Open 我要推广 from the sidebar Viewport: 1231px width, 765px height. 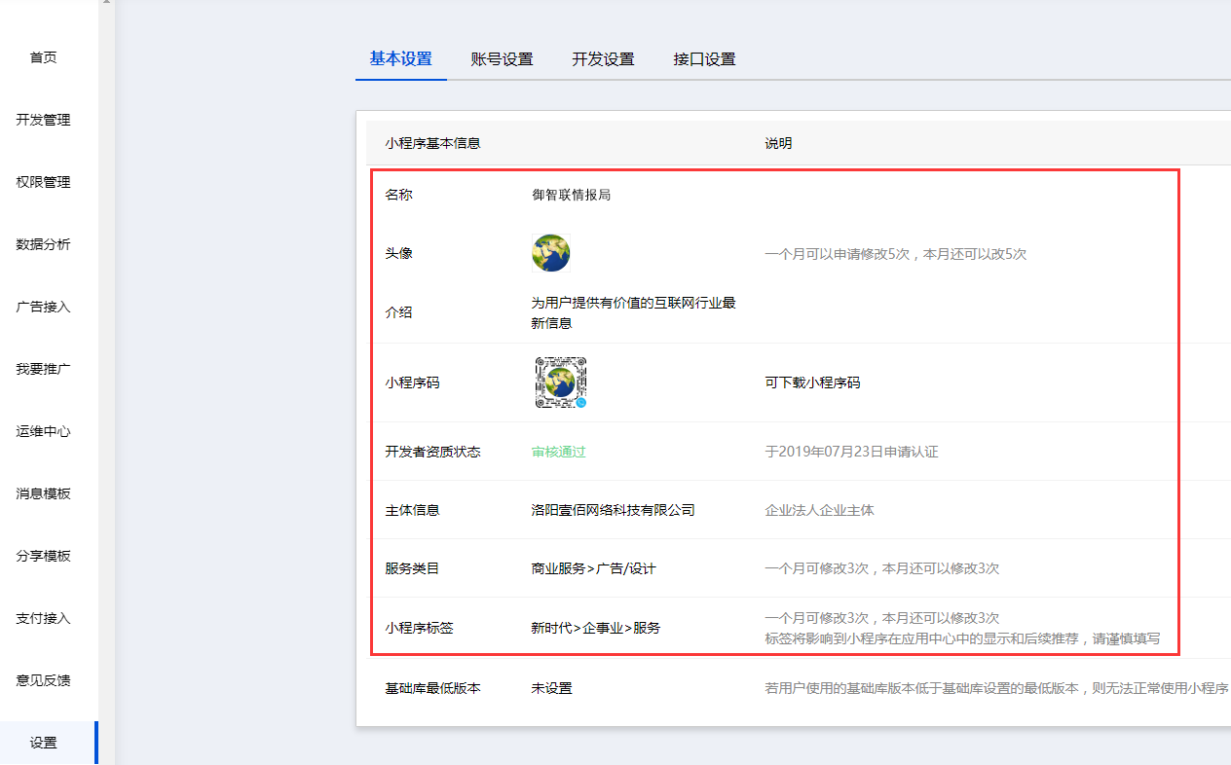43,369
